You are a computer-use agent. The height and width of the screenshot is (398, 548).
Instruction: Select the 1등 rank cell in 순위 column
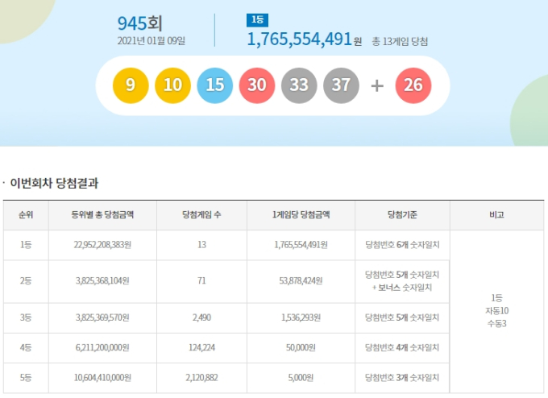(x=26, y=245)
